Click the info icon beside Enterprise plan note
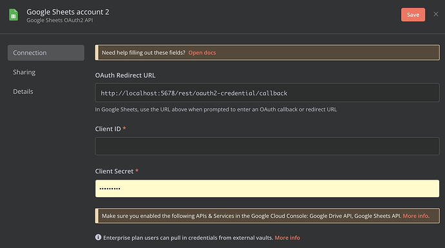Image resolution: width=445 pixels, height=248 pixels. coord(98,237)
